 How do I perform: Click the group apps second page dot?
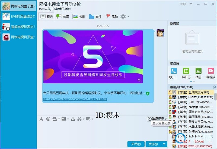point(194,81)
